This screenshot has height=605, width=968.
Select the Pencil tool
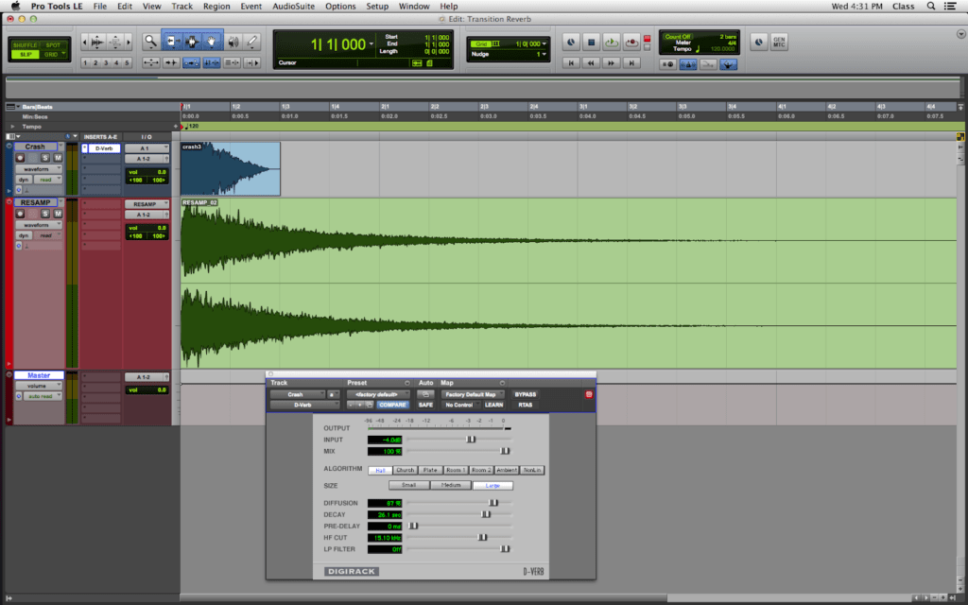pos(253,42)
